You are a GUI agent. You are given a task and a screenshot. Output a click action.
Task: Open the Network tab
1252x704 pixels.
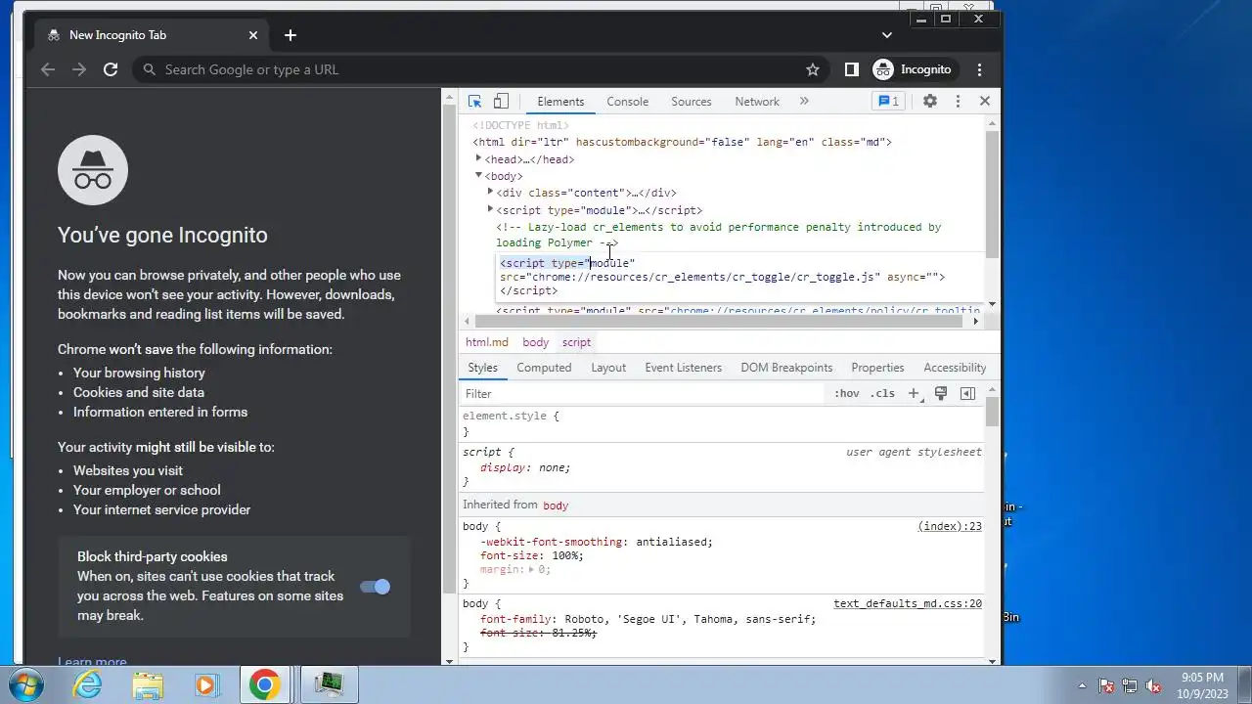757,102
